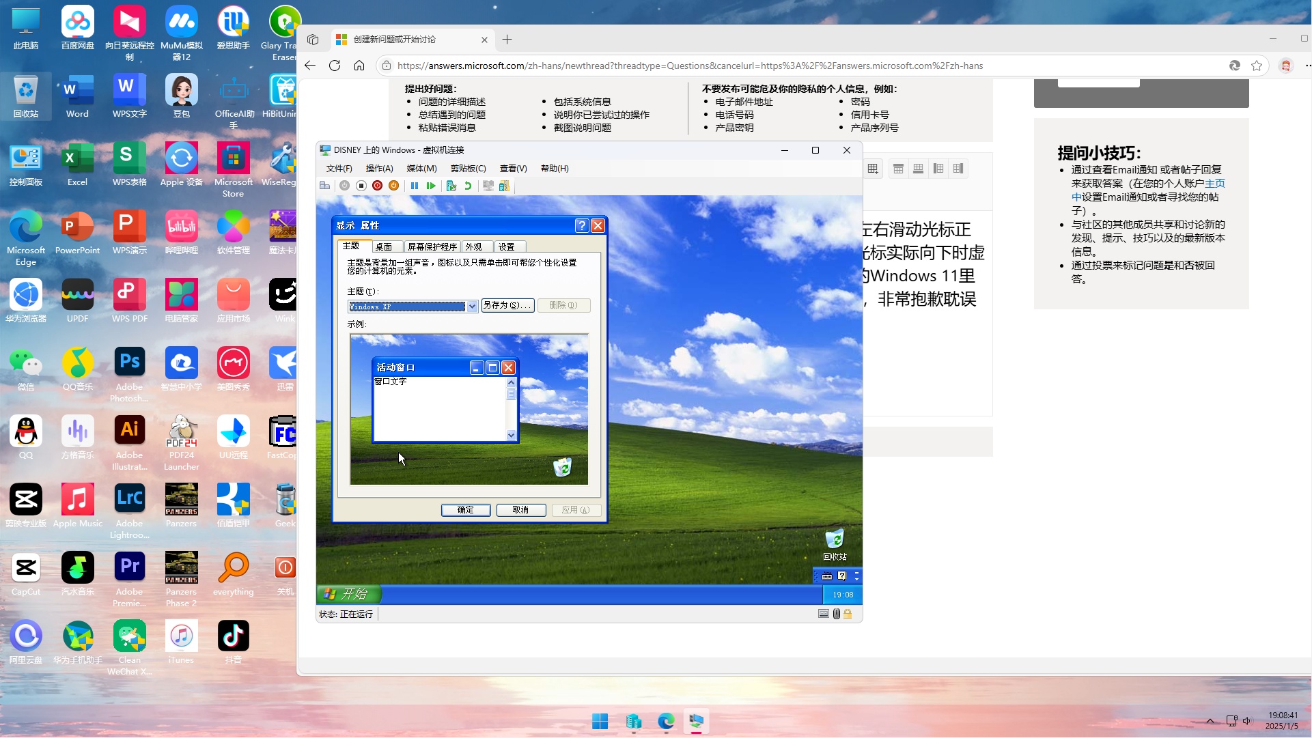Open the 抖音 desktop icon
This screenshot has width=1312, height=738.
click(234, 643)
